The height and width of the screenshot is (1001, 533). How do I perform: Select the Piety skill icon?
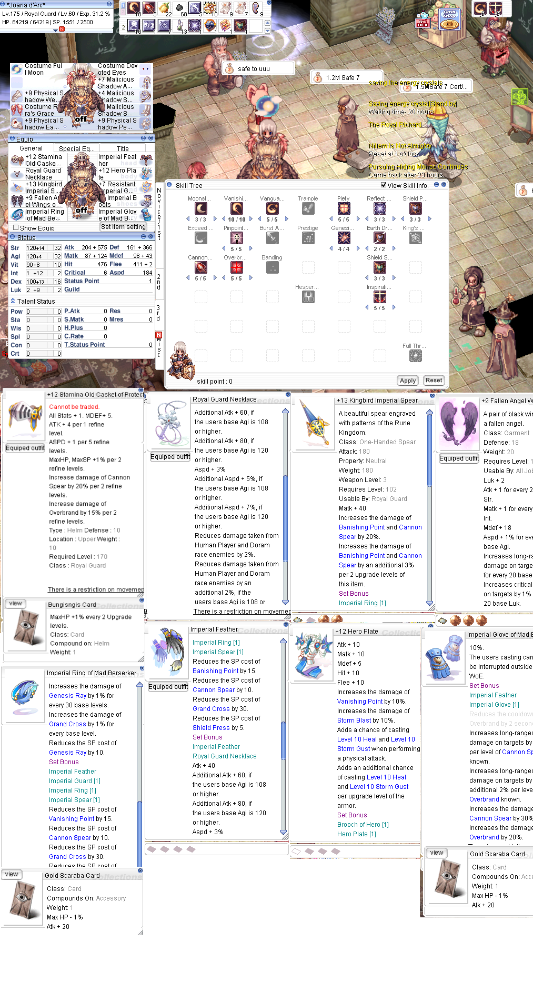(344, 208)
